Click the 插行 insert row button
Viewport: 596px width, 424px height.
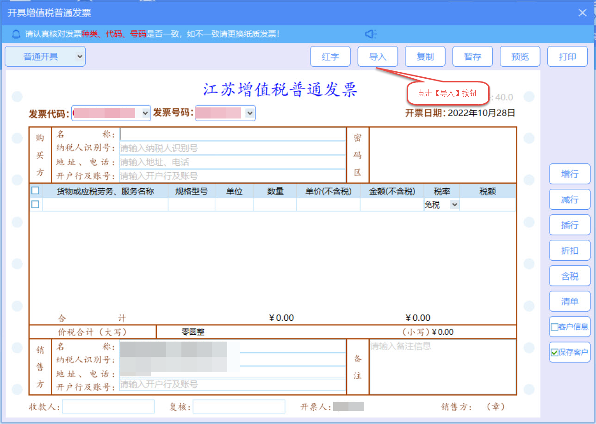tap(570, 225)
